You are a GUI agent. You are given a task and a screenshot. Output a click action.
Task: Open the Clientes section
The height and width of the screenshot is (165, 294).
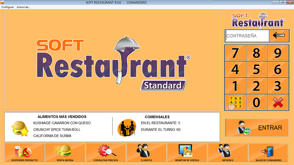tap(146, 153)
